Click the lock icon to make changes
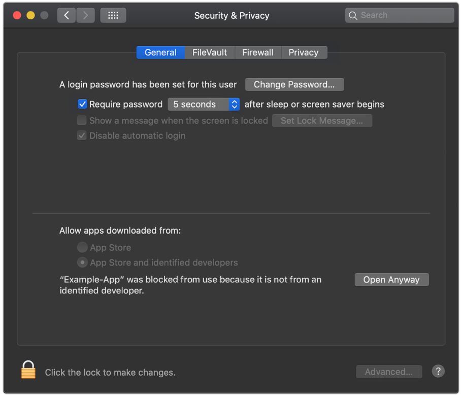The image size is (461, 395). 28,370
